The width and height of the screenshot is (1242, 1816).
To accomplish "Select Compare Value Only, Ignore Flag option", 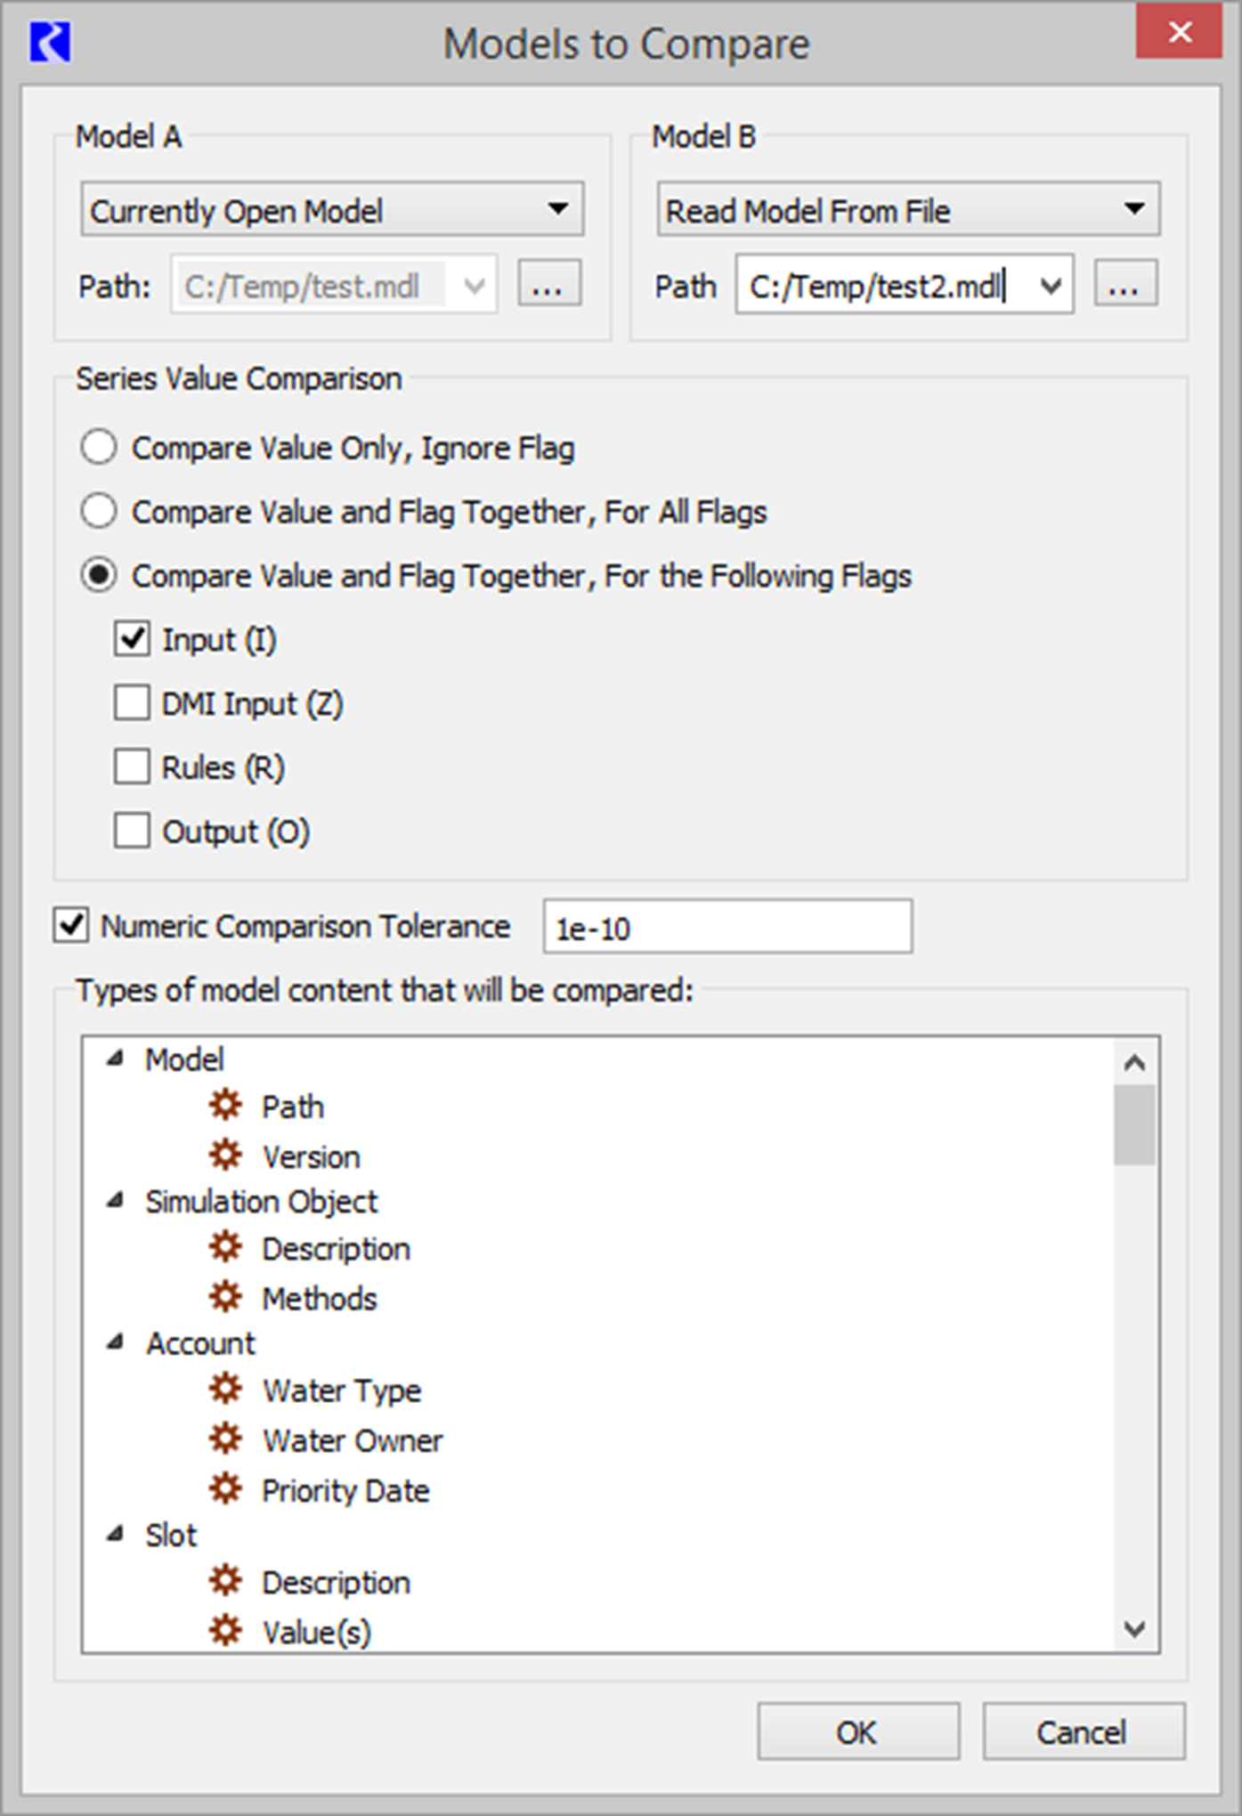I will click(99, 447).
